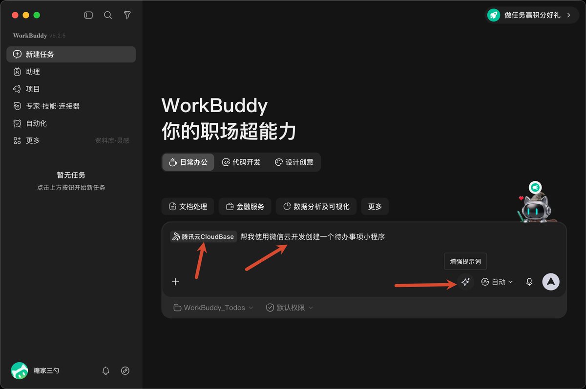Image resolution: width=586 pixels, height=389 pixels.
Task: Start voice input with microphone icon
Action: coord(529,282)
